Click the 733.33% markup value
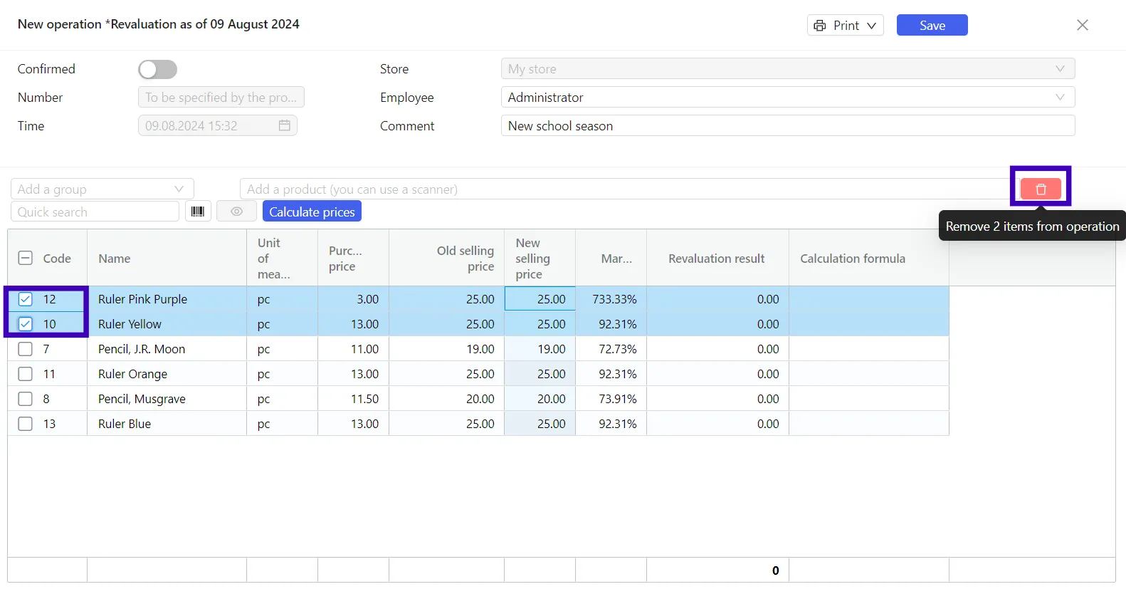1126x589 pixels. coord(614,299)
